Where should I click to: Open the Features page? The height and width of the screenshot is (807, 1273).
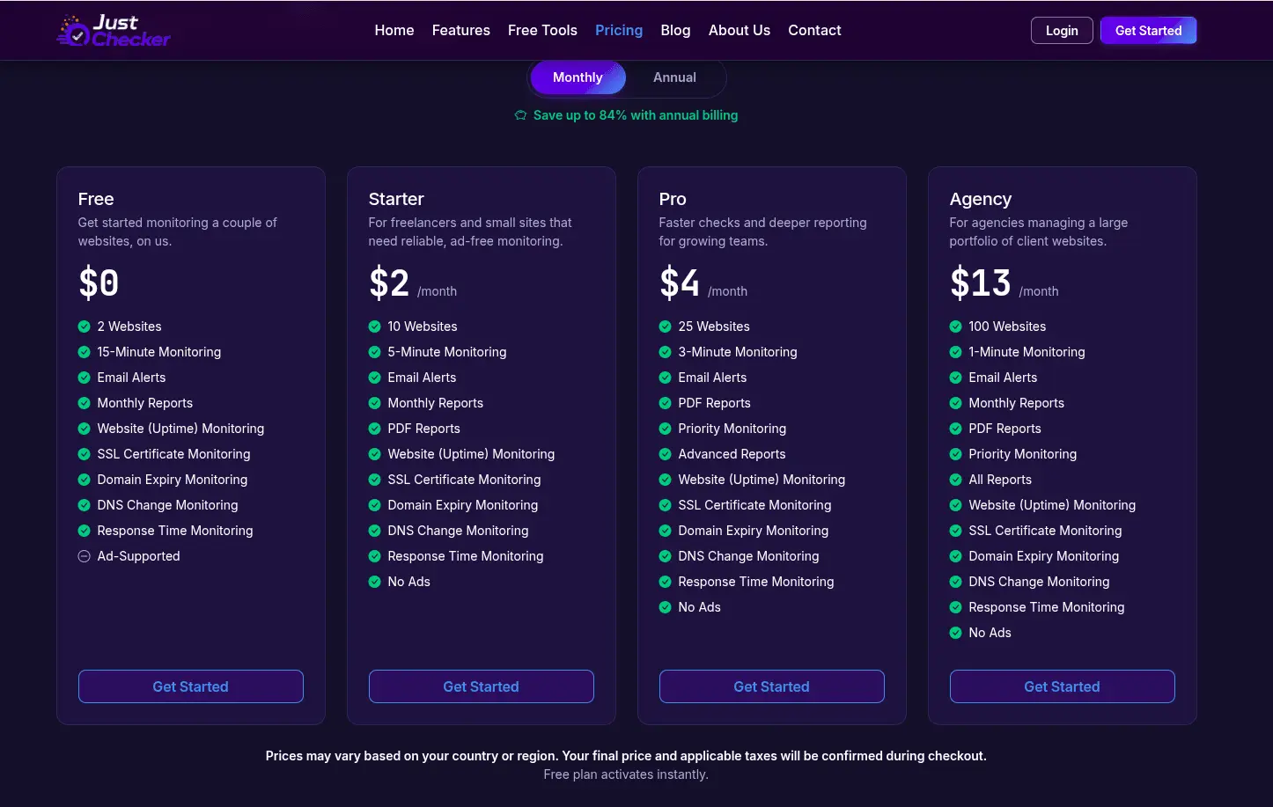coord(461,30)
